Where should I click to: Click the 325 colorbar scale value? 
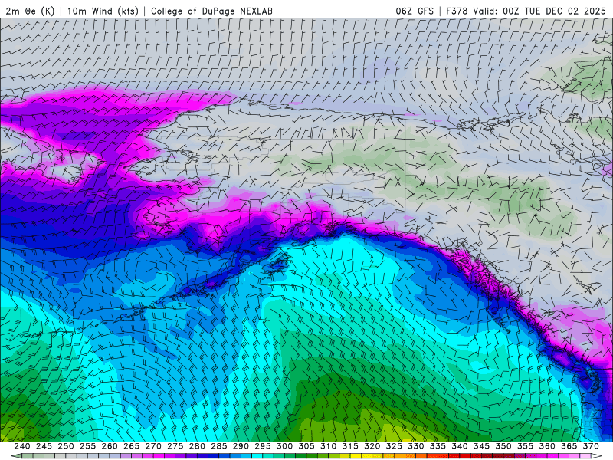click(394, 446)
